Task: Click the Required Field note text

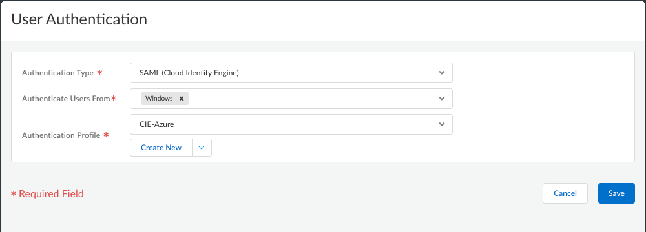Action: tap(51, 193)
